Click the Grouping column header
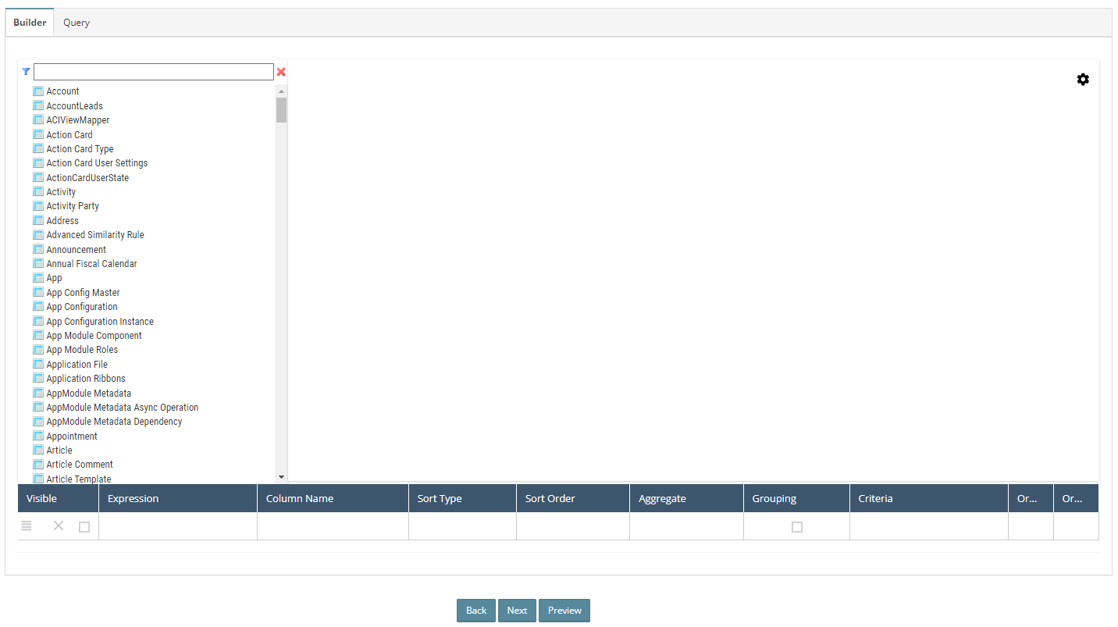 point(797,498)
